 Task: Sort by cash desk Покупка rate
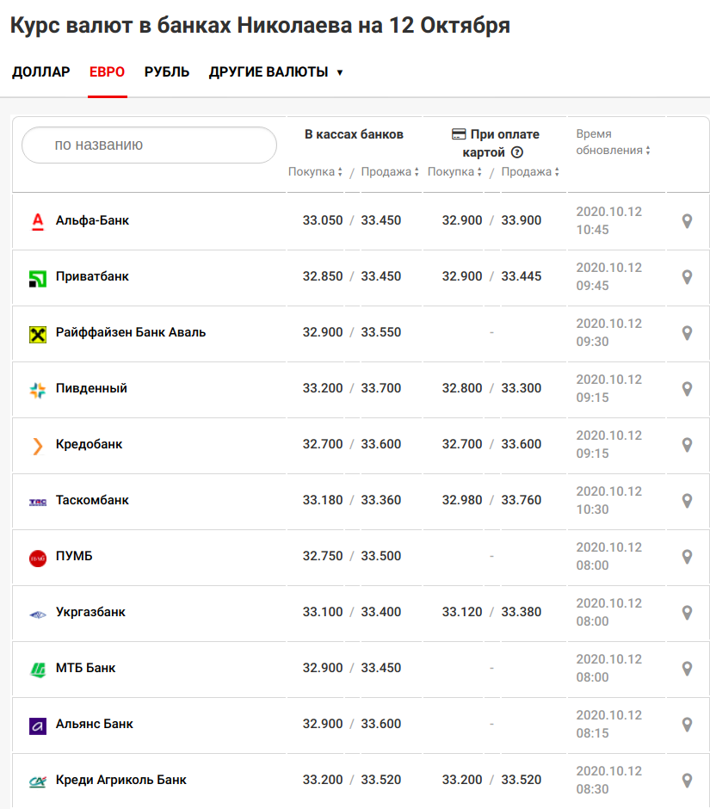(x=315, y=172)
